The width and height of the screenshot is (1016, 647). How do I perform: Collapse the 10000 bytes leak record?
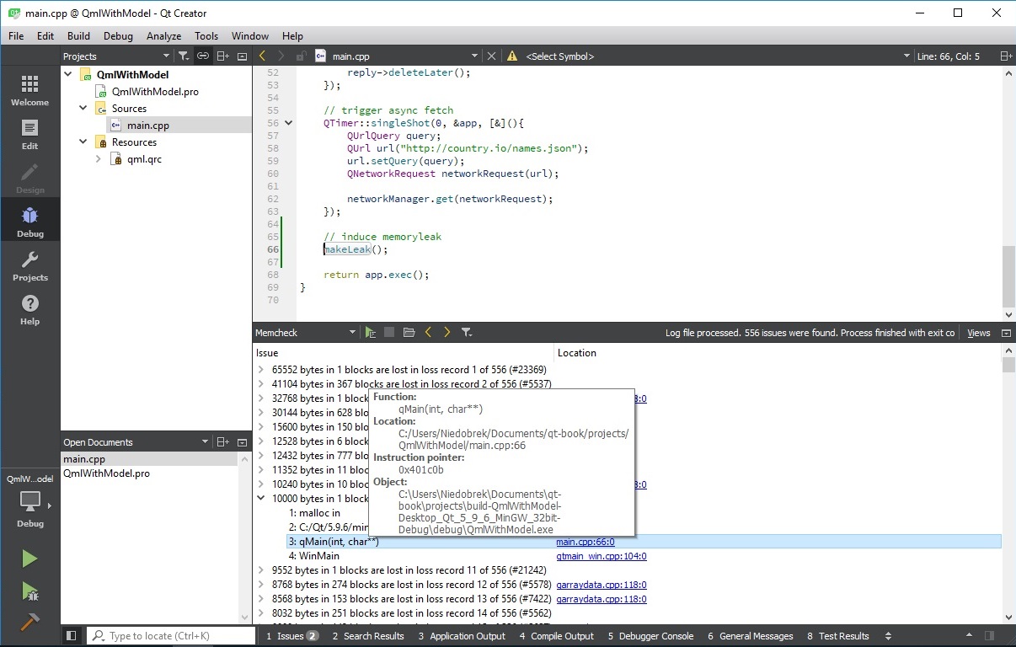261,499
